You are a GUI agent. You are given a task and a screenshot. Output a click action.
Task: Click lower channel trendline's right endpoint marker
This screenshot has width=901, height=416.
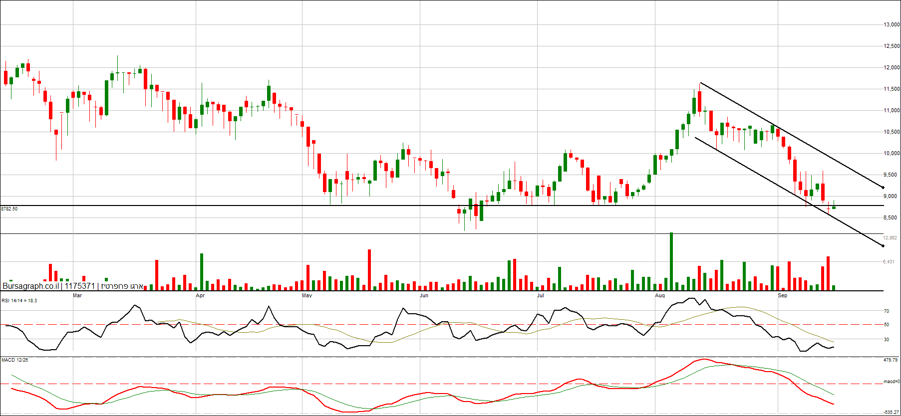coord(883,246)
